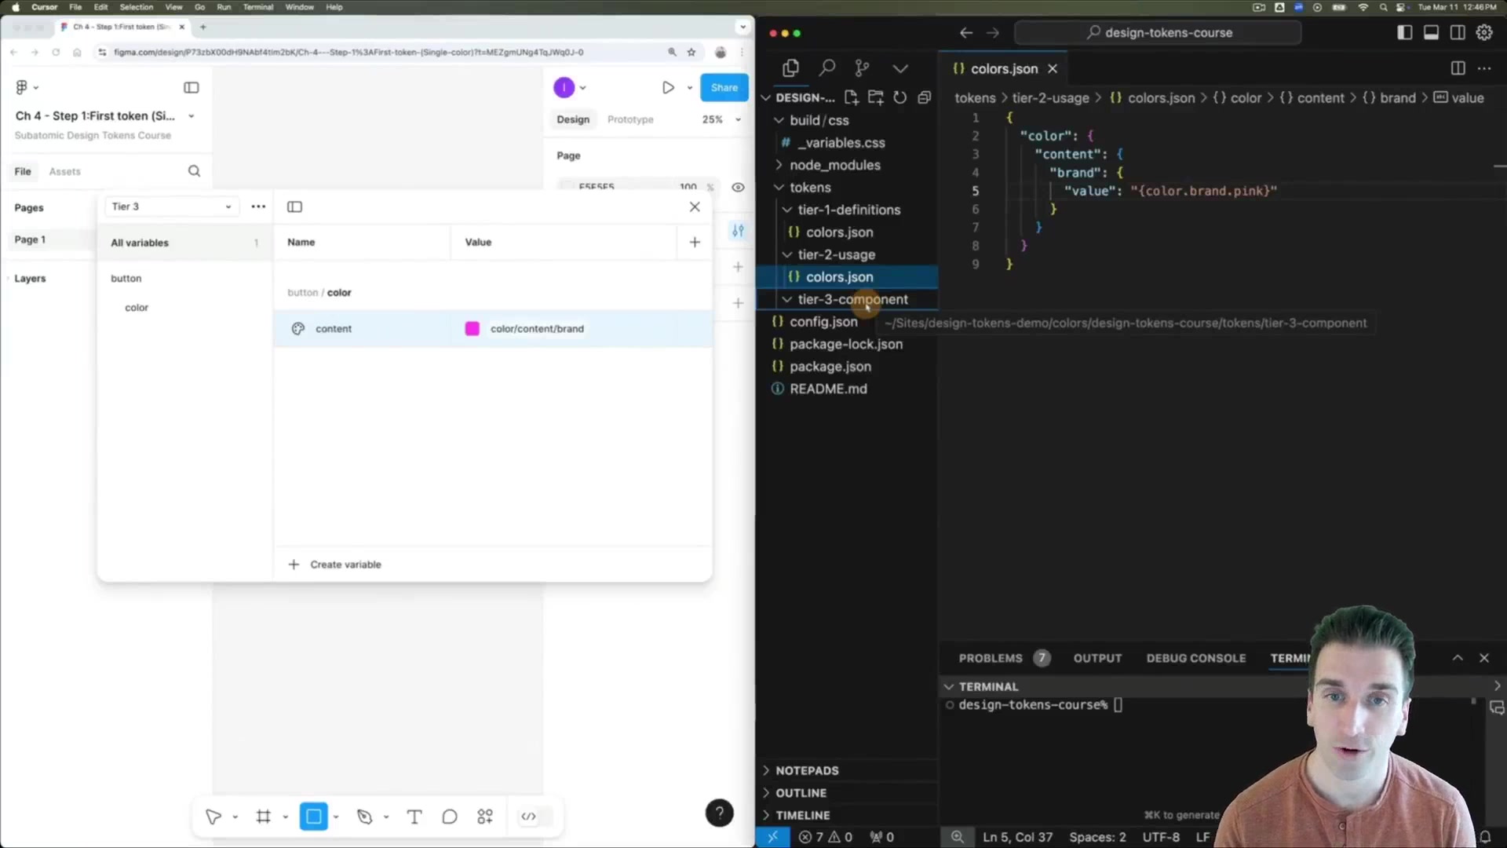
Task: Create new folder in explorer header
Action: click(875, 97)
